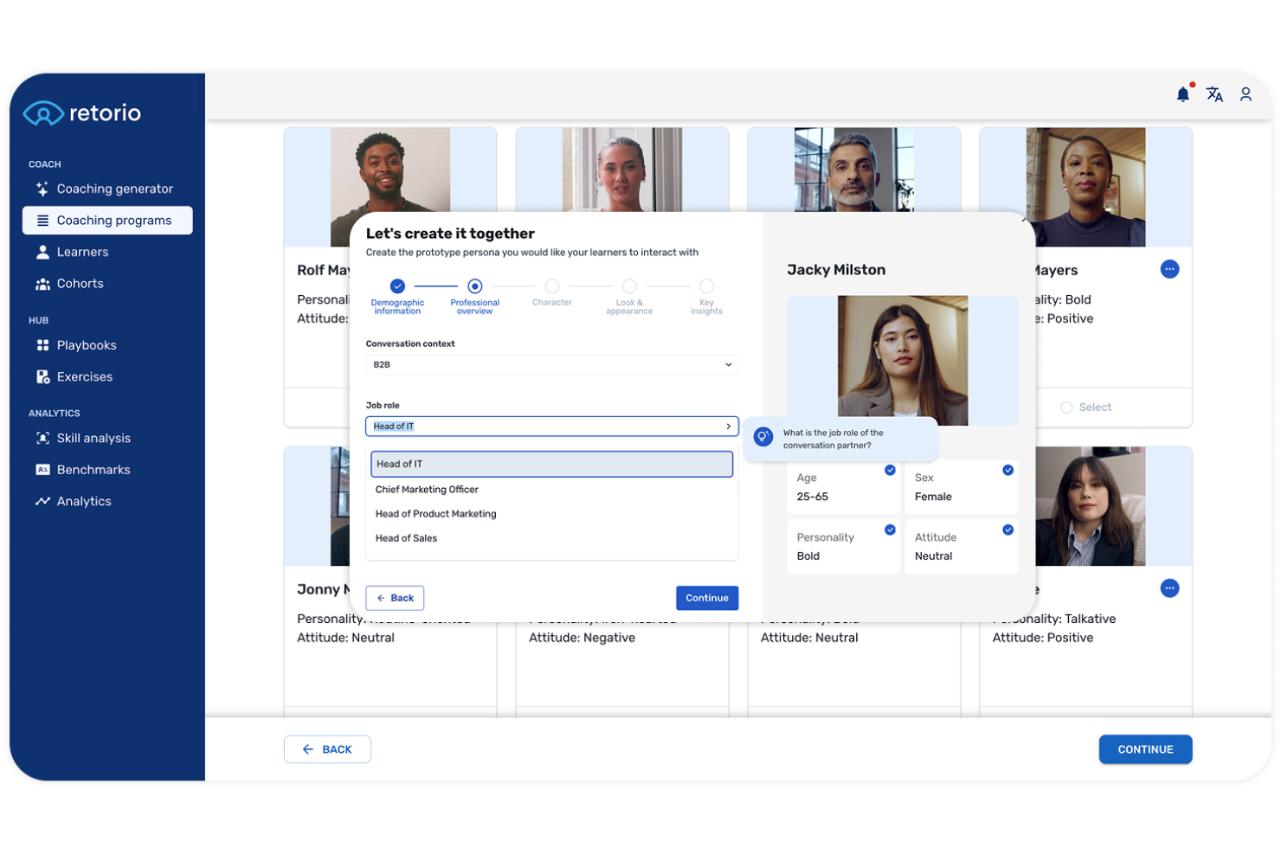
Task: Open the three-dot menu on Mayers card
Action: tap(1169, 269)
